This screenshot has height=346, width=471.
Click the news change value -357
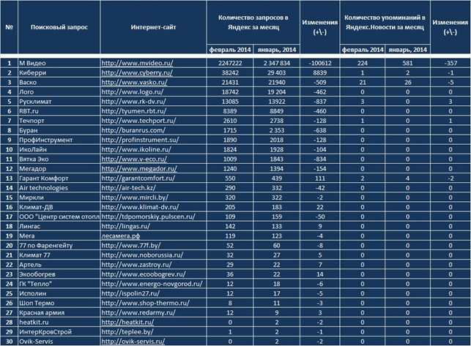pyautogui.click(x=450, y=63)
